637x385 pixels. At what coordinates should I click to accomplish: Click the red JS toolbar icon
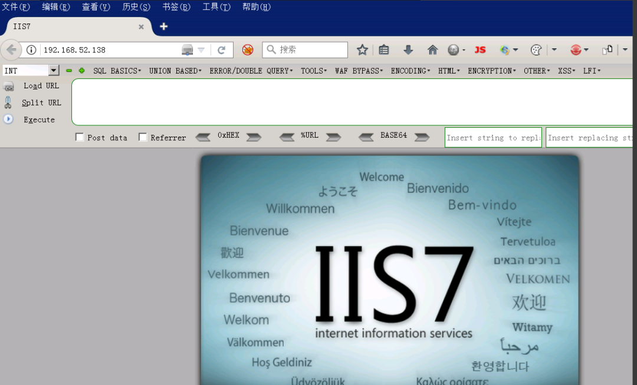coord(480,50)
